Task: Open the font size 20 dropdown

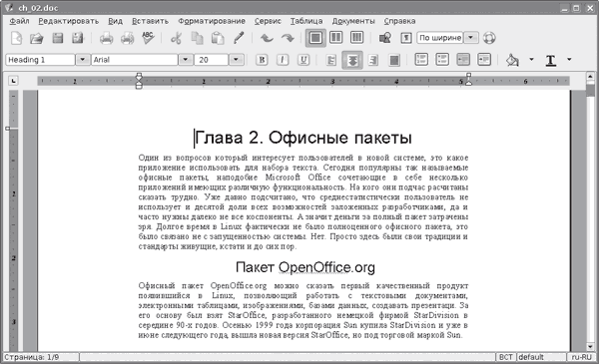Action: (236, 60)
